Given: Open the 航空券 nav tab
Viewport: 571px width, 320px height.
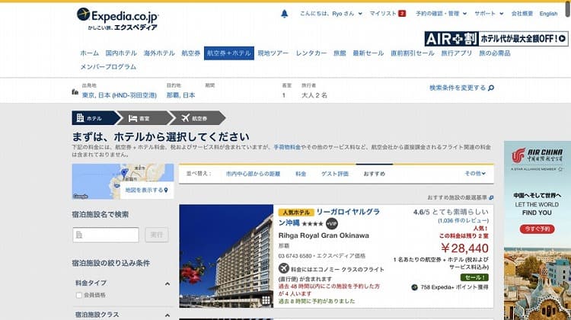Looking at the screenshot, I should pos(191,53).
